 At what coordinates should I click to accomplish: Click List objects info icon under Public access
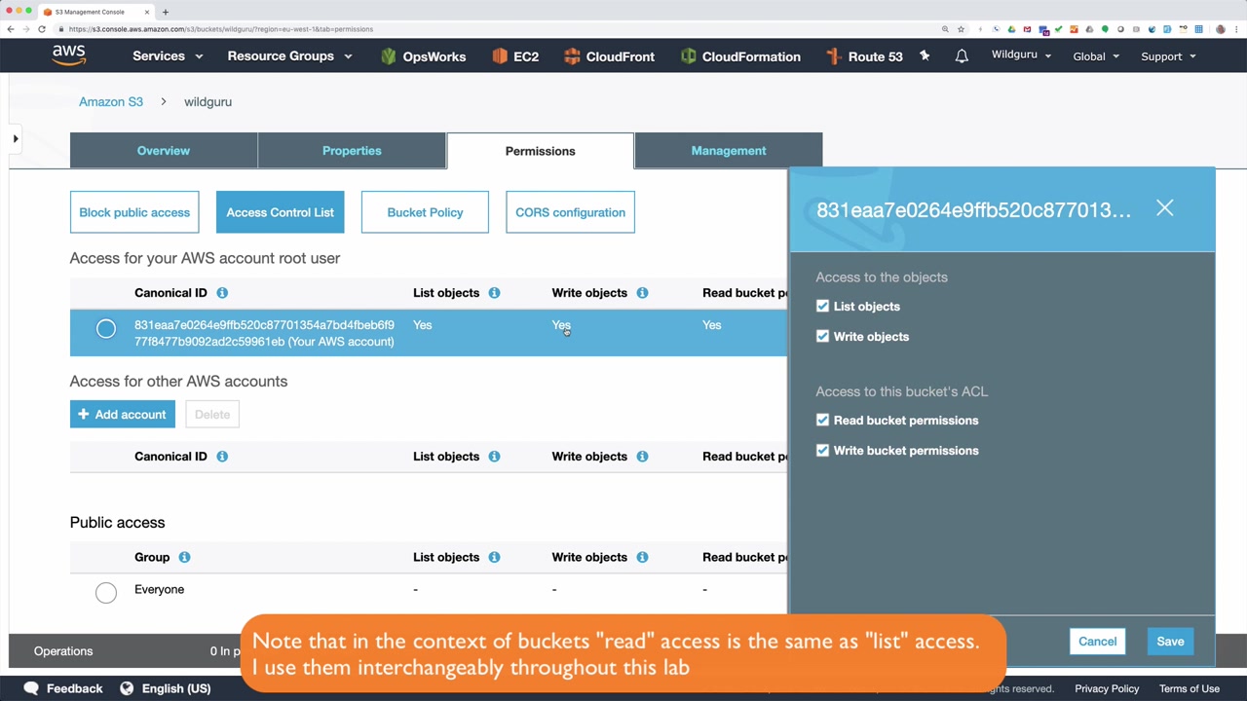tap(494, 558)
